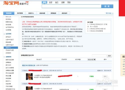Open second order's product title link

(x=43, y=89)
